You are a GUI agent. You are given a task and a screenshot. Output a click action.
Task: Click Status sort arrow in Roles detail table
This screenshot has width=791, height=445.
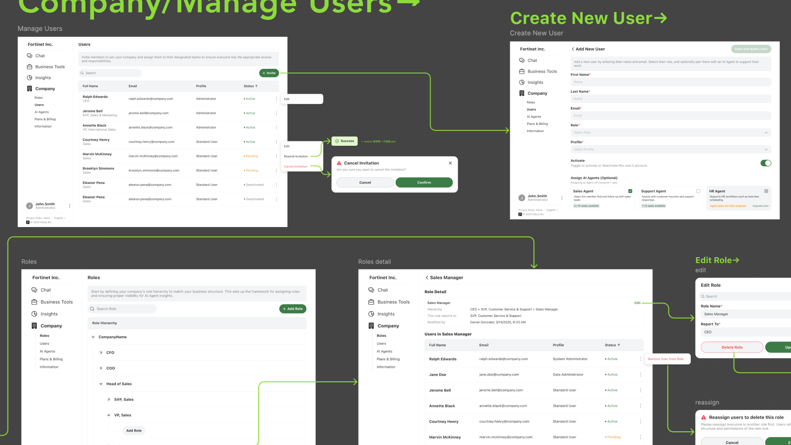pyautogui.click(x=619, y=345)
